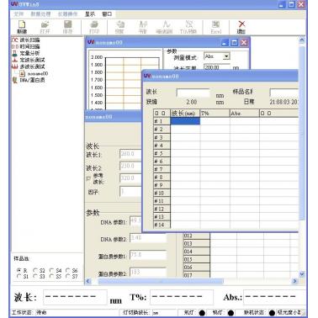Click the 保存 (Save) toolbar icon

(67, 27)
